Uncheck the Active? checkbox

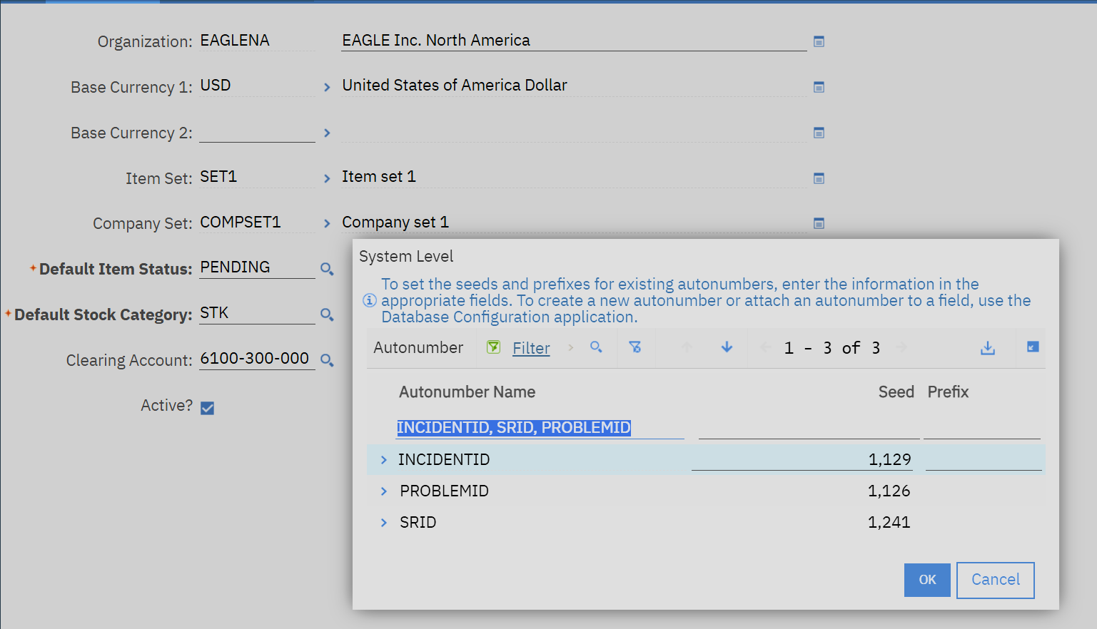pos(208,408)
